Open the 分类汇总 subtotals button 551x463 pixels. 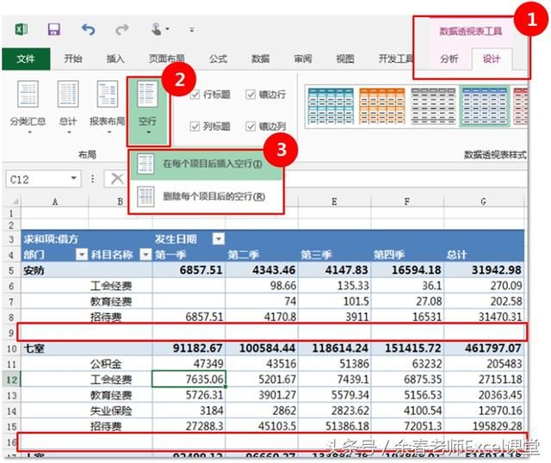[x=28, y=107]
